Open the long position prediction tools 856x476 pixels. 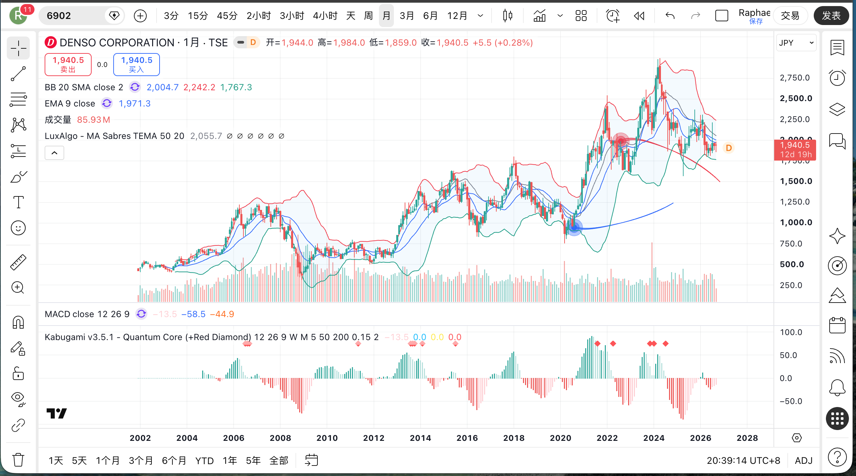click(18, 151)
